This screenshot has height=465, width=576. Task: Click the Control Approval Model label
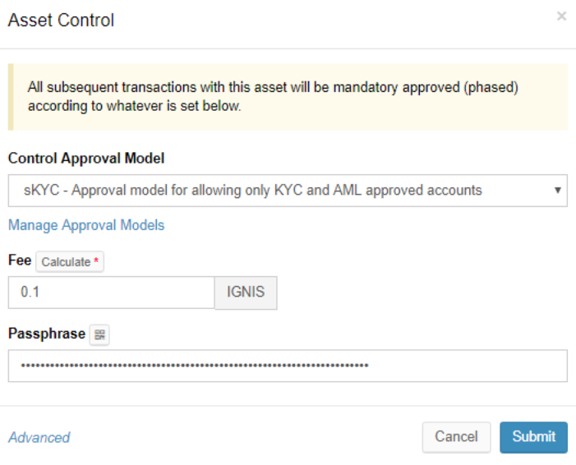click(x=86, y=158)
